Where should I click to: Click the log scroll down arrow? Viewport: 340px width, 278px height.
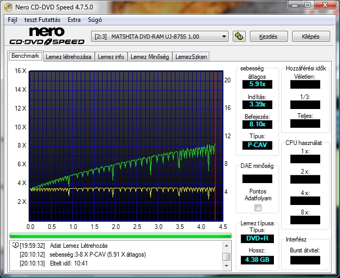coord(226,265)
